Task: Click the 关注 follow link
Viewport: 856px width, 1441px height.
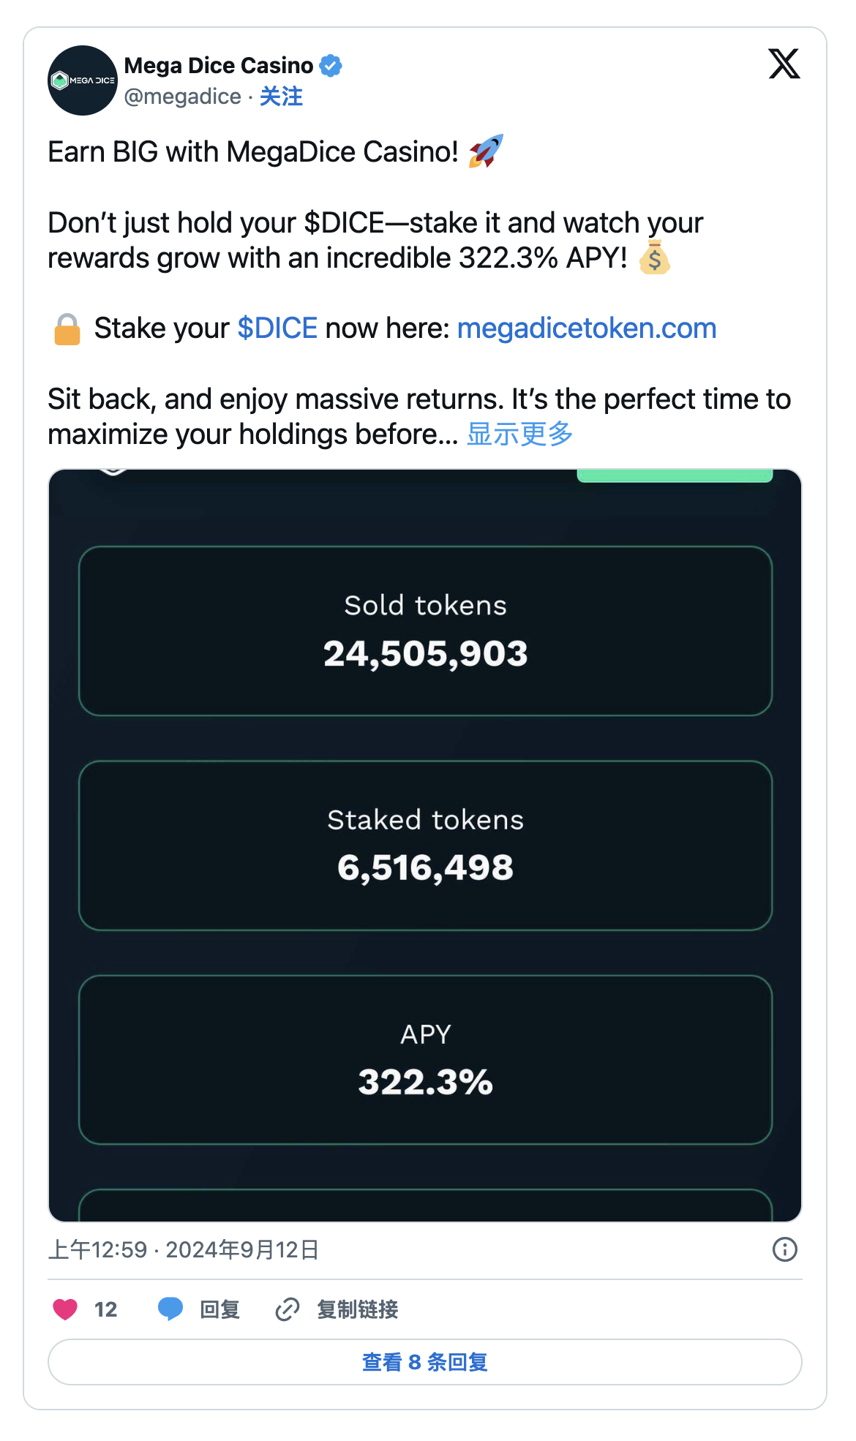Action: pyautogui.click(x=281, y=97)
